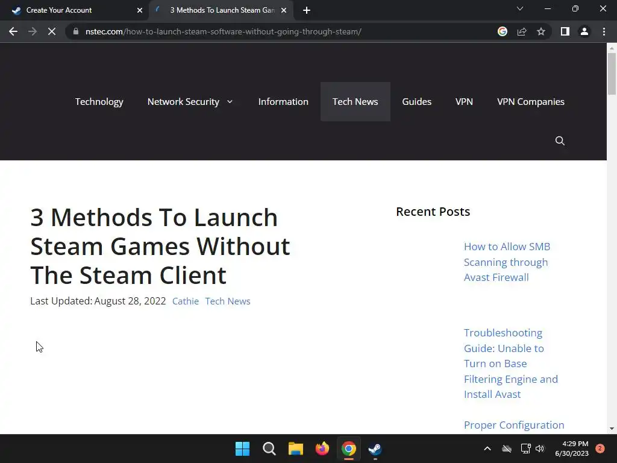Open Chrome three-dot menu

[604, 31]
